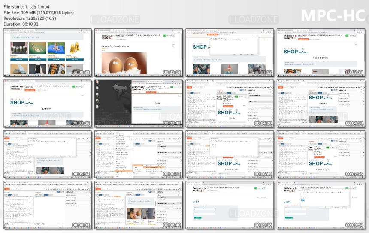The image size is (369, 233).
Task: Open the thumbnail stamped 00:08:04
Action: pyautogui.click(x=48, y=205)
